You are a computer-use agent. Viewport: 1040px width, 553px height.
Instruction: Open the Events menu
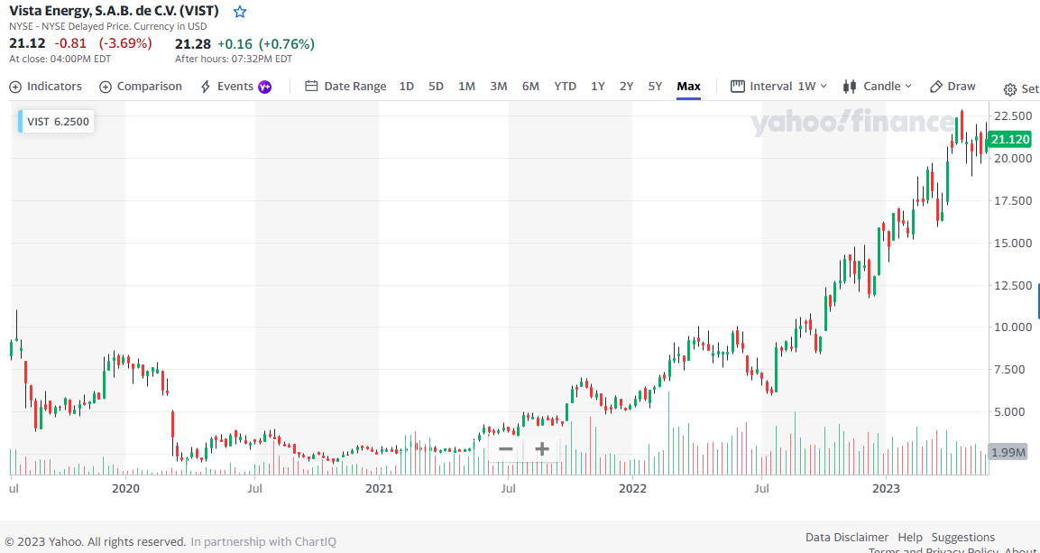click(x=227, y=87)
